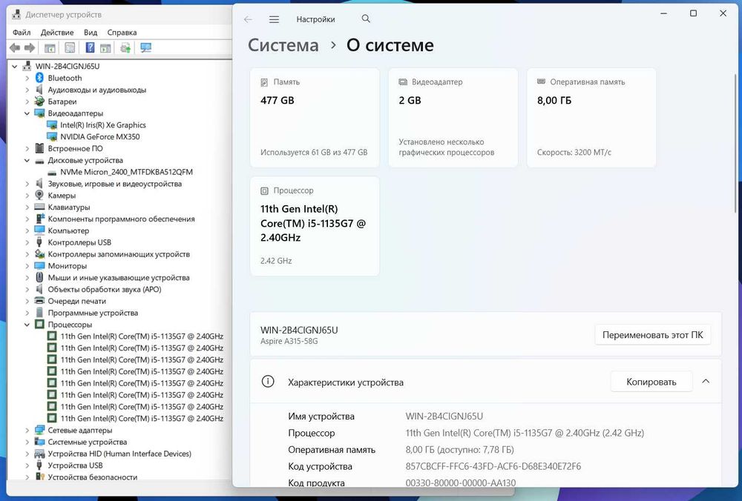Click the Aspire A315-58G model text
This screenshot has height=501, width=742.
click(x=289, y=341)
